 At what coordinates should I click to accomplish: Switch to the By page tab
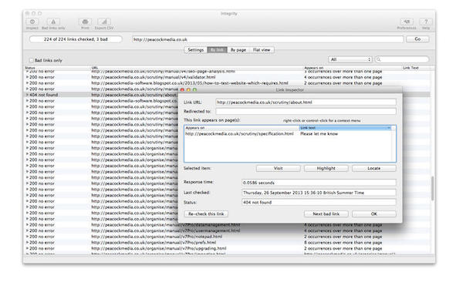[x=238, y=50]
